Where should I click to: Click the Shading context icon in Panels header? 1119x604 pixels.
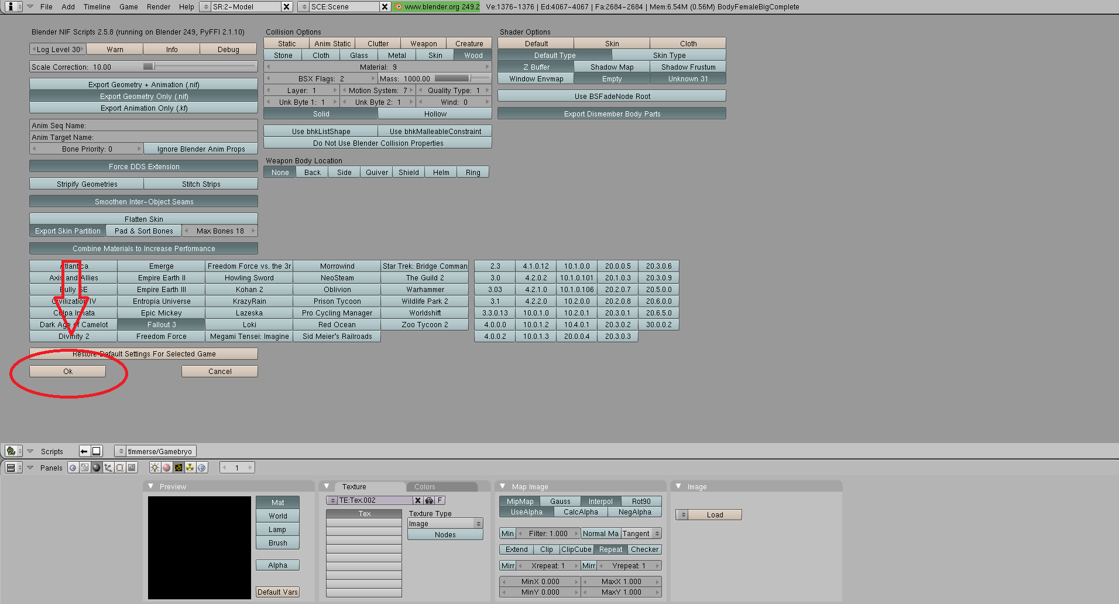pos(97,467)
